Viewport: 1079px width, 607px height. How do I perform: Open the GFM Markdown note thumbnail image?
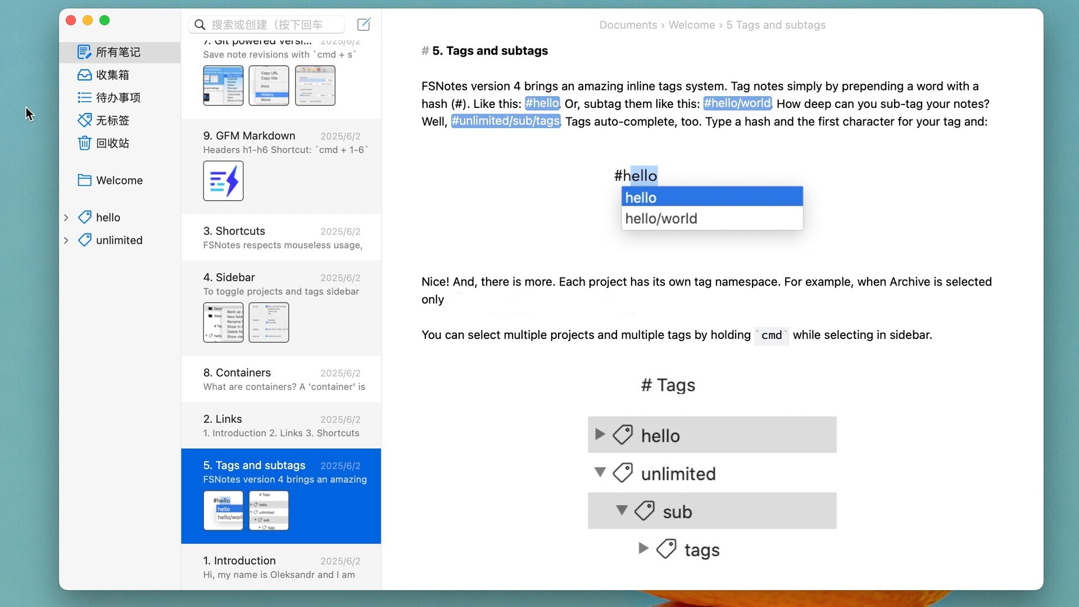[x=223, y=181]
